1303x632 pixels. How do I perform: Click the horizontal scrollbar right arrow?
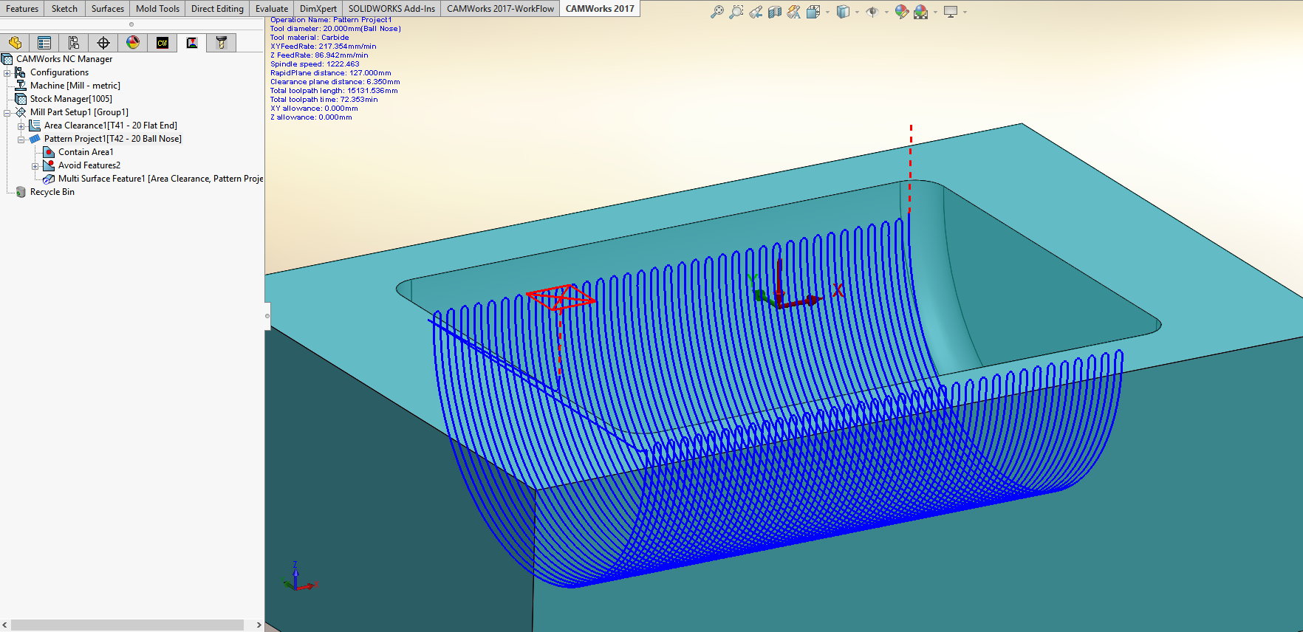point(259,625)
